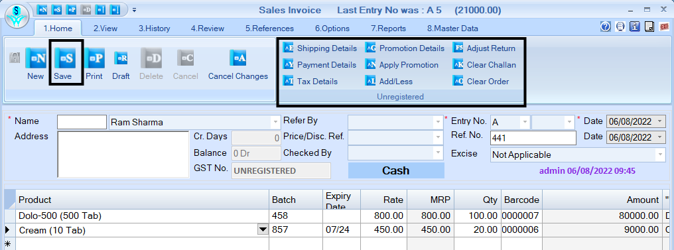Click the Batch cell showing 857
Screen dimensions: 674x250
[x=296, y=230]
